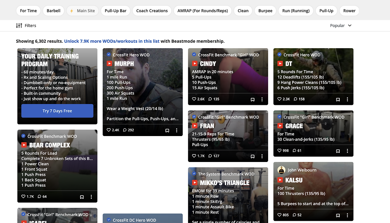Open Cindy card three-dot menu
The height and width of the screenshot is (223, 390).
coord(262,99)
